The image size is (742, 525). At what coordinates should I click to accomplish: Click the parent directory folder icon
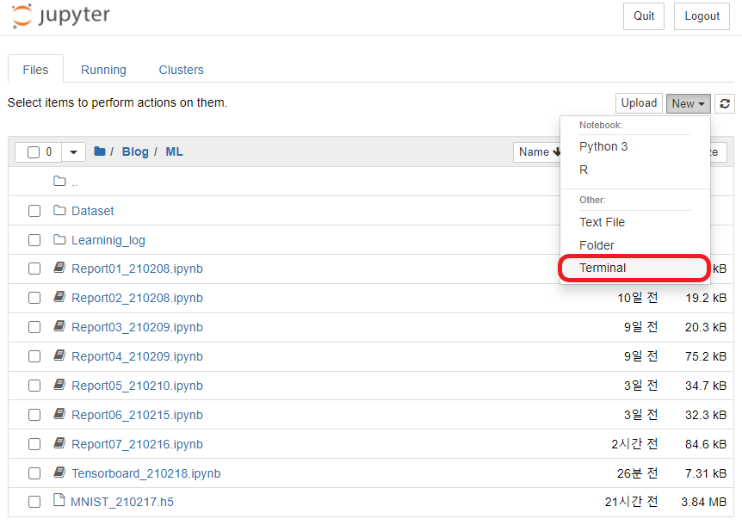click(x=59, y=181)
